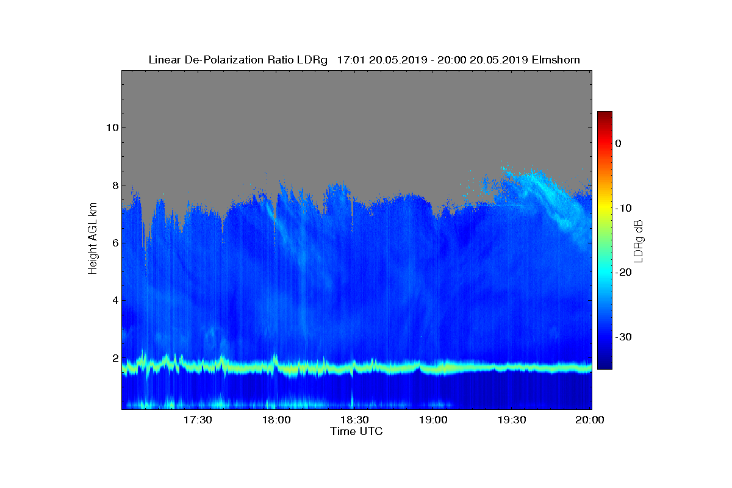Click the 18:00 time axis label
Viewport: 732px width, 488px height.
tap(276, 420)
